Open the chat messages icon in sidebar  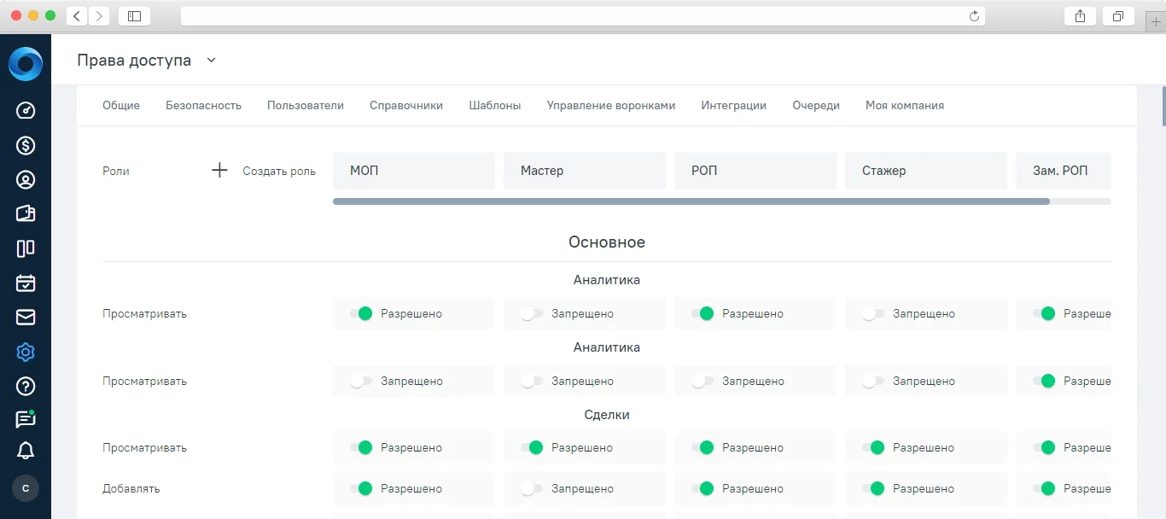(x=26, y=419)
